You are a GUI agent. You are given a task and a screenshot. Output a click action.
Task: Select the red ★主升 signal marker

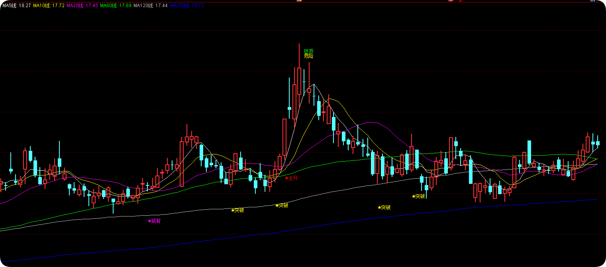(x=291, y=178)
